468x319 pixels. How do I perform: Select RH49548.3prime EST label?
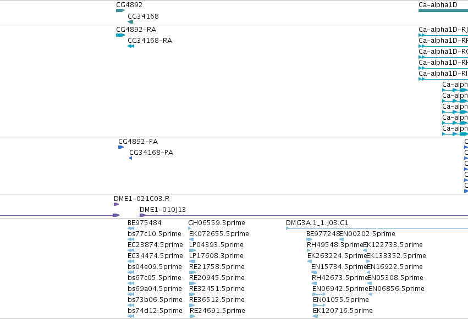[335, 244]
